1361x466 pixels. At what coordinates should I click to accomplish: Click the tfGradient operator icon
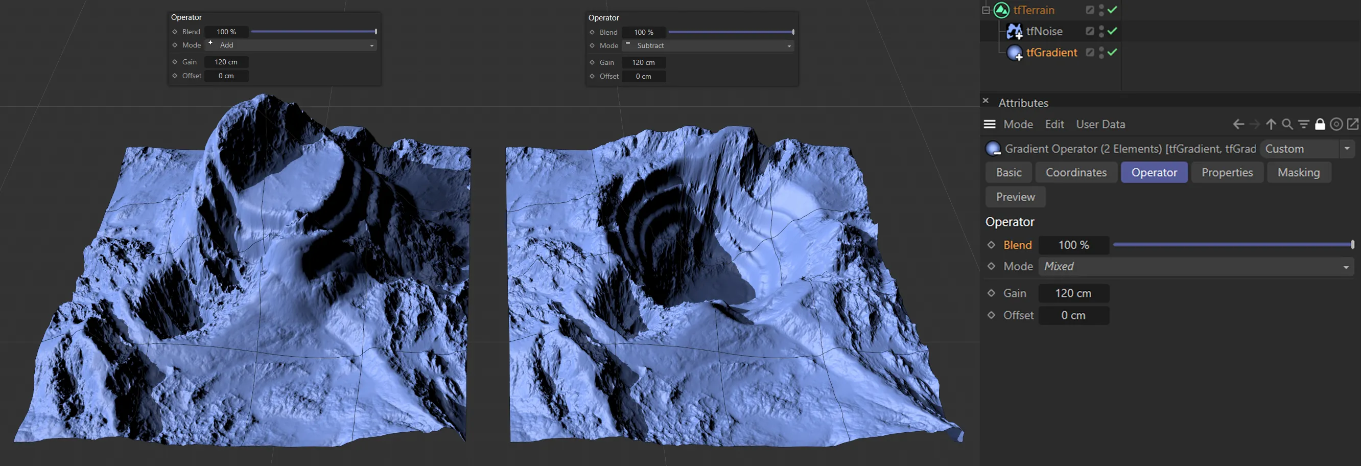[1014, 53]
